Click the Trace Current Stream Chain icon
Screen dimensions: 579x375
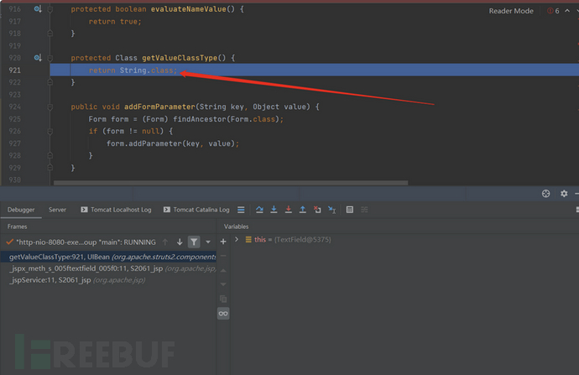click(364, 210)
